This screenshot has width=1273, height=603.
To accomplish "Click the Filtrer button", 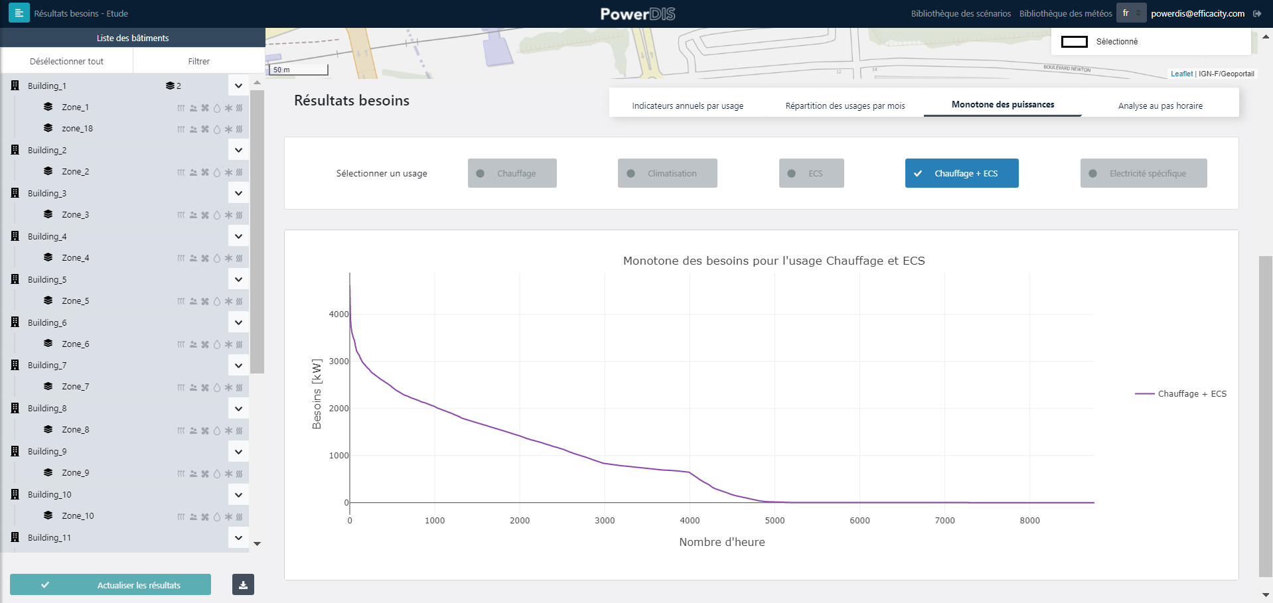I will (x=198, y=61).
